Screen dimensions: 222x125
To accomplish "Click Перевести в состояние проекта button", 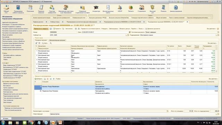I will [90, 29].
